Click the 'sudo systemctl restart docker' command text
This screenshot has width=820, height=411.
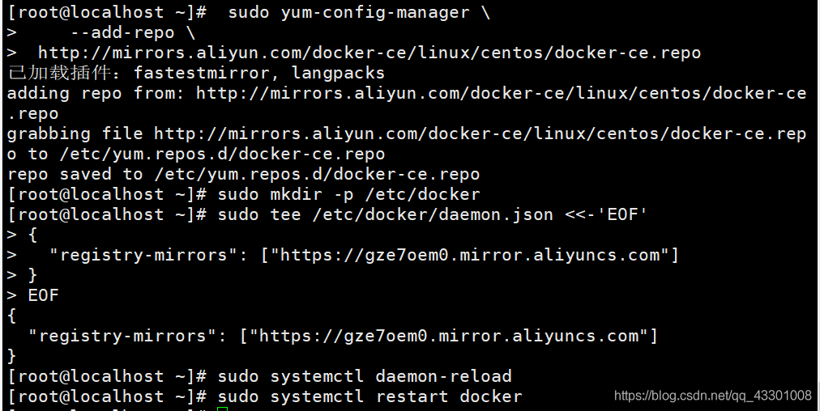coord(369,396)
